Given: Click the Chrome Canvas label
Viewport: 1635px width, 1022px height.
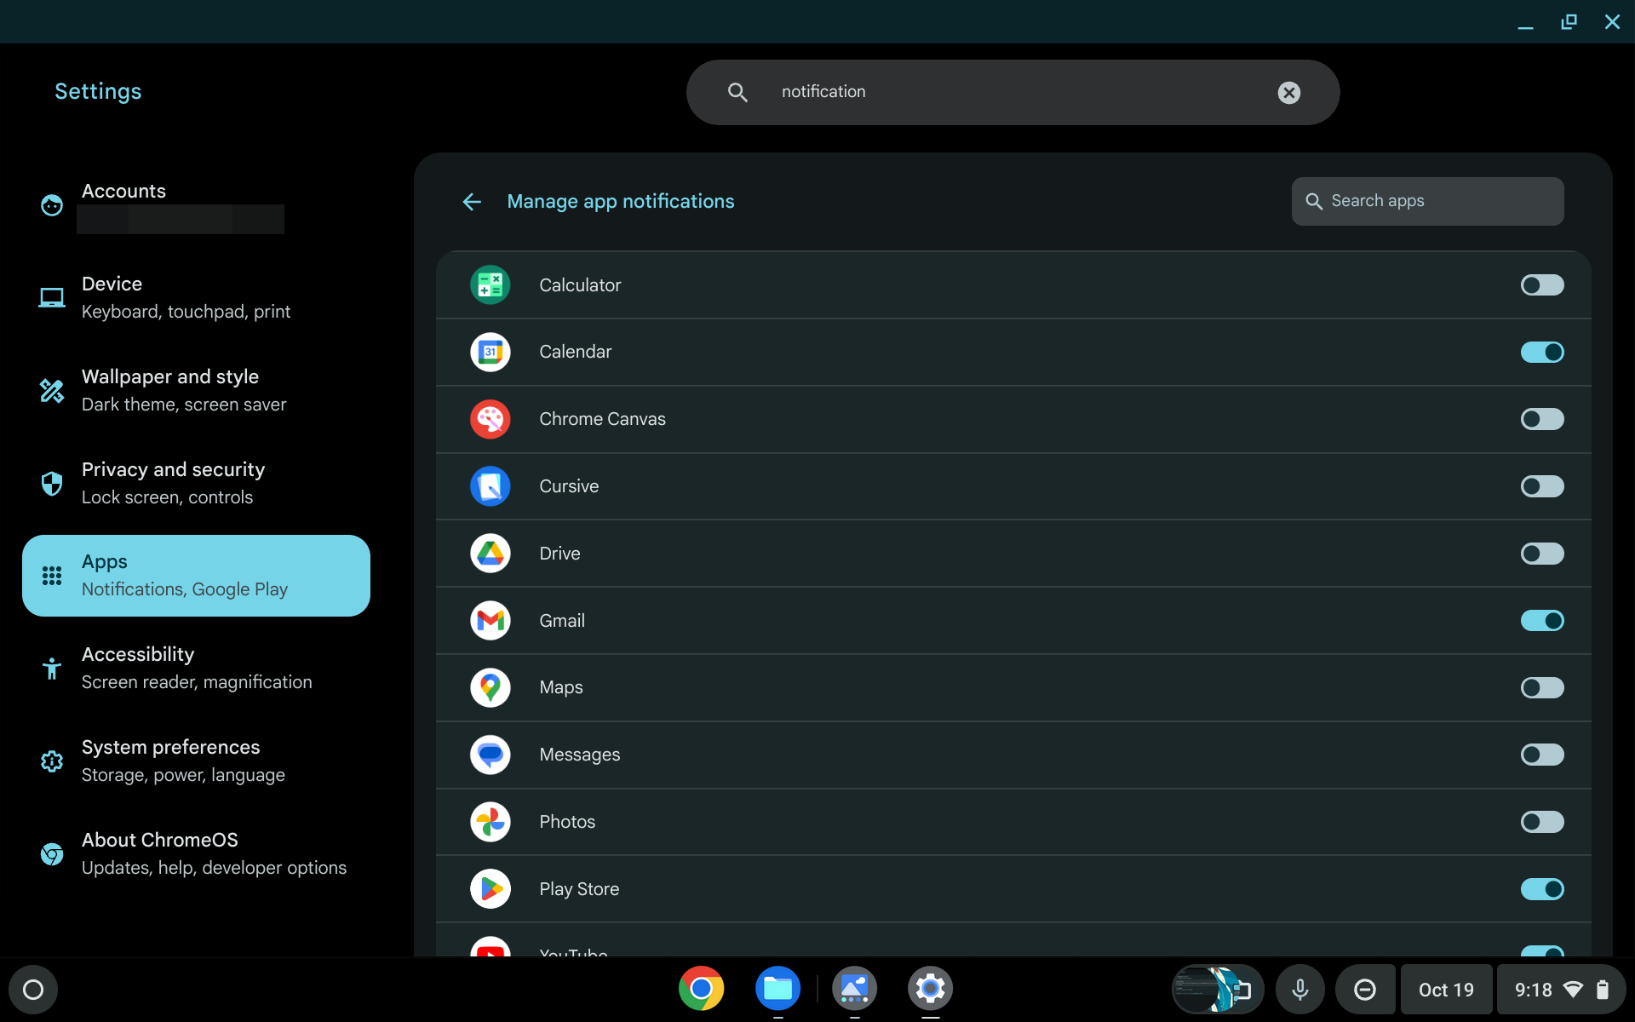Looking at the screenshot, I should pyautogui.click(x=602, y=419).
